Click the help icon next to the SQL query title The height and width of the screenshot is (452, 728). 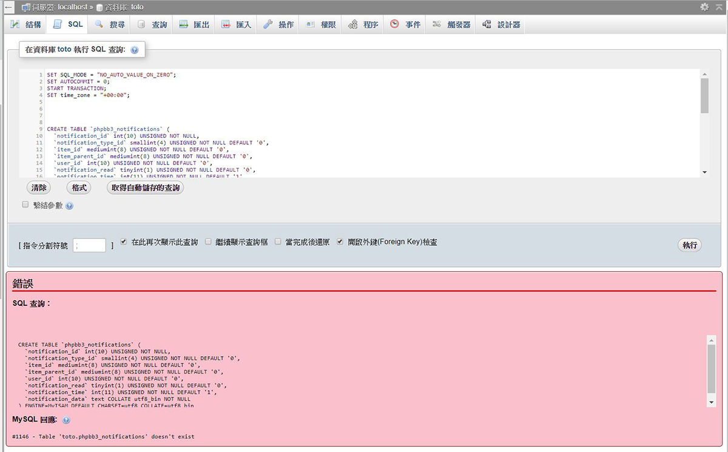pos(135,50)
